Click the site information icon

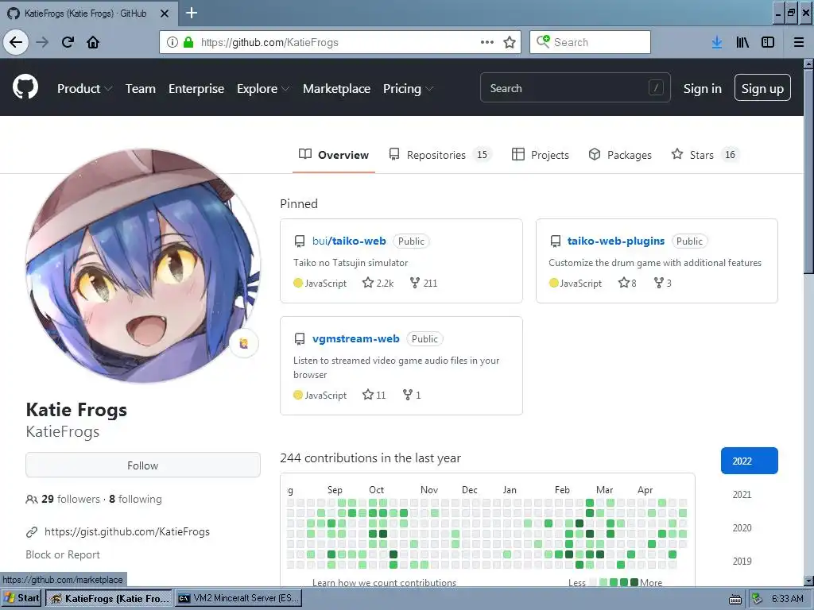(x=172, y=42)
